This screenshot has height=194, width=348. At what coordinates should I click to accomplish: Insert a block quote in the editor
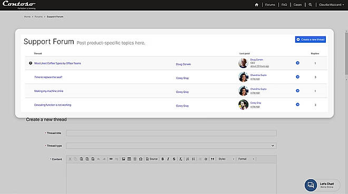pos(212,159)
